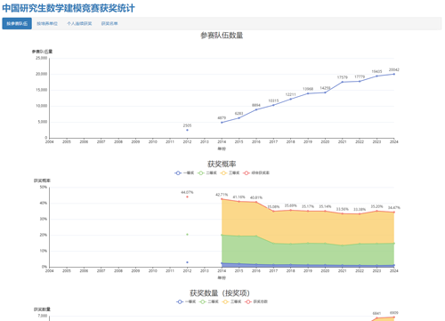Toggle 一等奖 in 获奖数量 chart legend
This screenshot has height=321, width=445.
(186, 301)
